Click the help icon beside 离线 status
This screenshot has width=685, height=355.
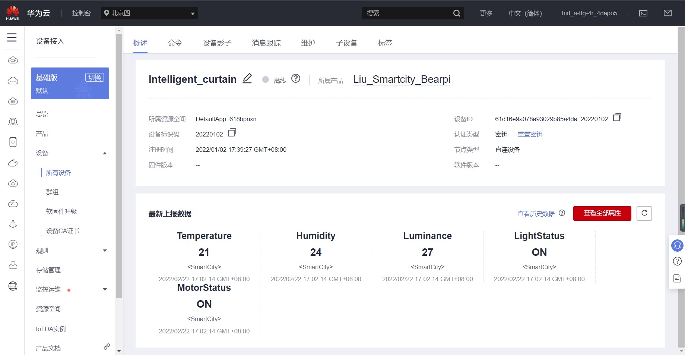click(296, 79)
